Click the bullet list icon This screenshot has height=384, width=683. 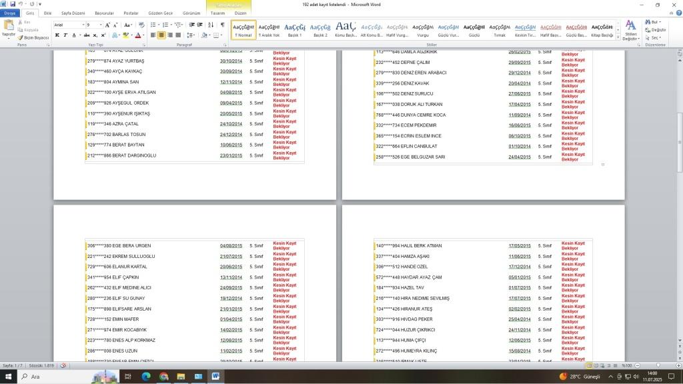pyautogui.click(x=153, y=25)
